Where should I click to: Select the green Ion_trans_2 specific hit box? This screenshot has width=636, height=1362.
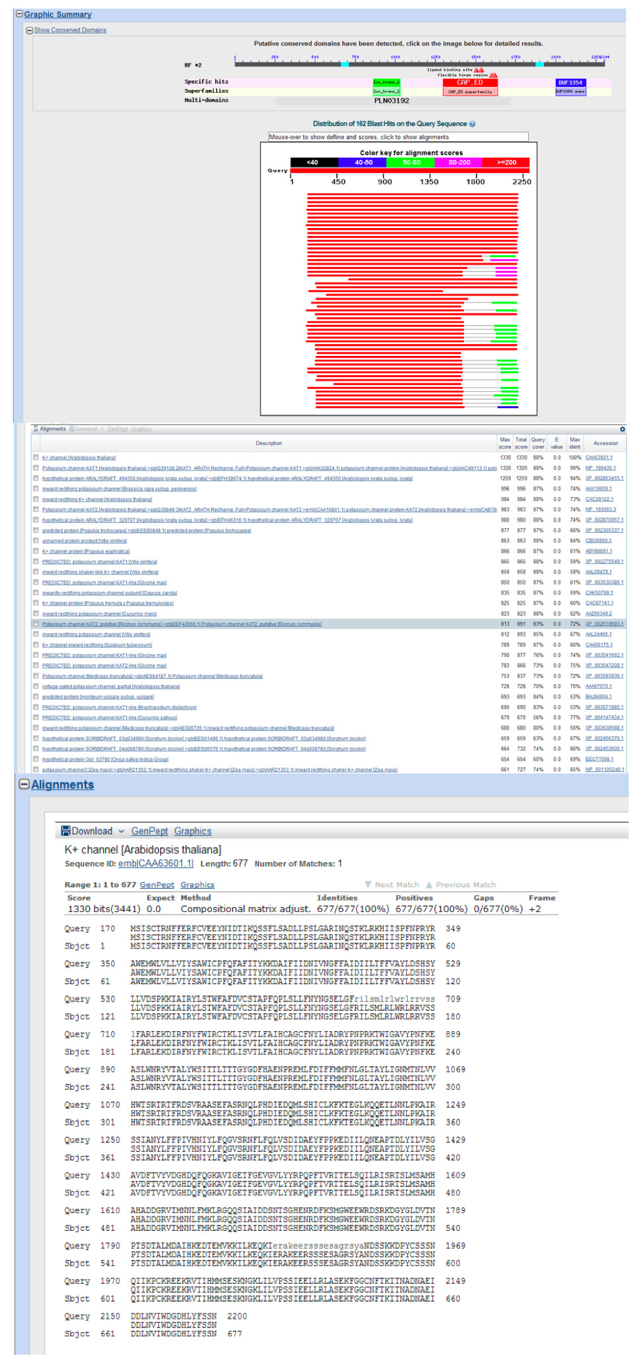click(386, 83)
